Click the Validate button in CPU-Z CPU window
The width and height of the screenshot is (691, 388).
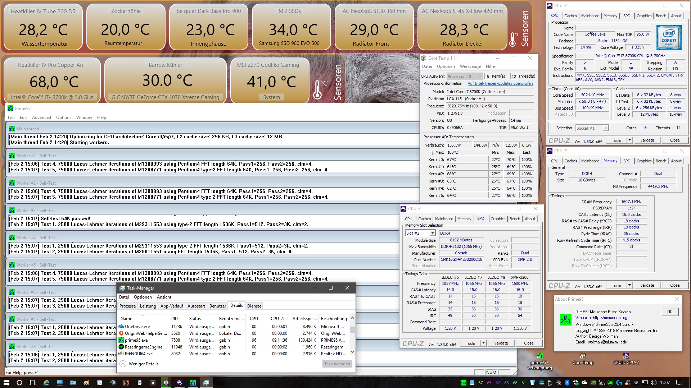tap(647, 140)
